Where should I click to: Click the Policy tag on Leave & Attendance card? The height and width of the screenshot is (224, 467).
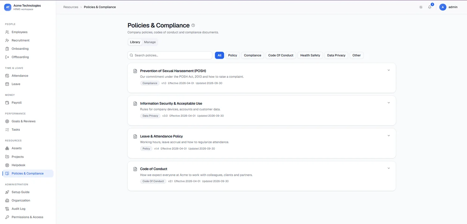146,149
